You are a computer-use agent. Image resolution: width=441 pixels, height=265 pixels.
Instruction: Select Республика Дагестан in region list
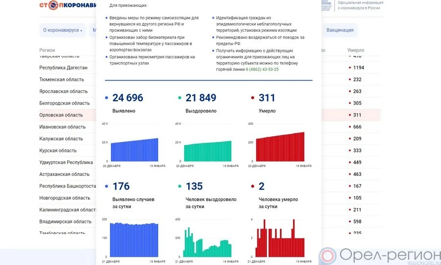click(63, 68)
